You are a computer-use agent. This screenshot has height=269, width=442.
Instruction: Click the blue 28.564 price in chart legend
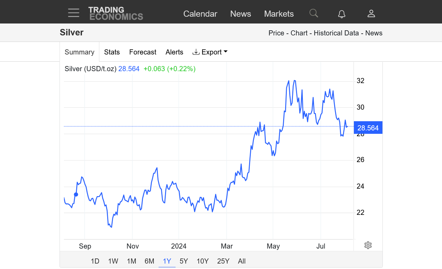[129, 69]
